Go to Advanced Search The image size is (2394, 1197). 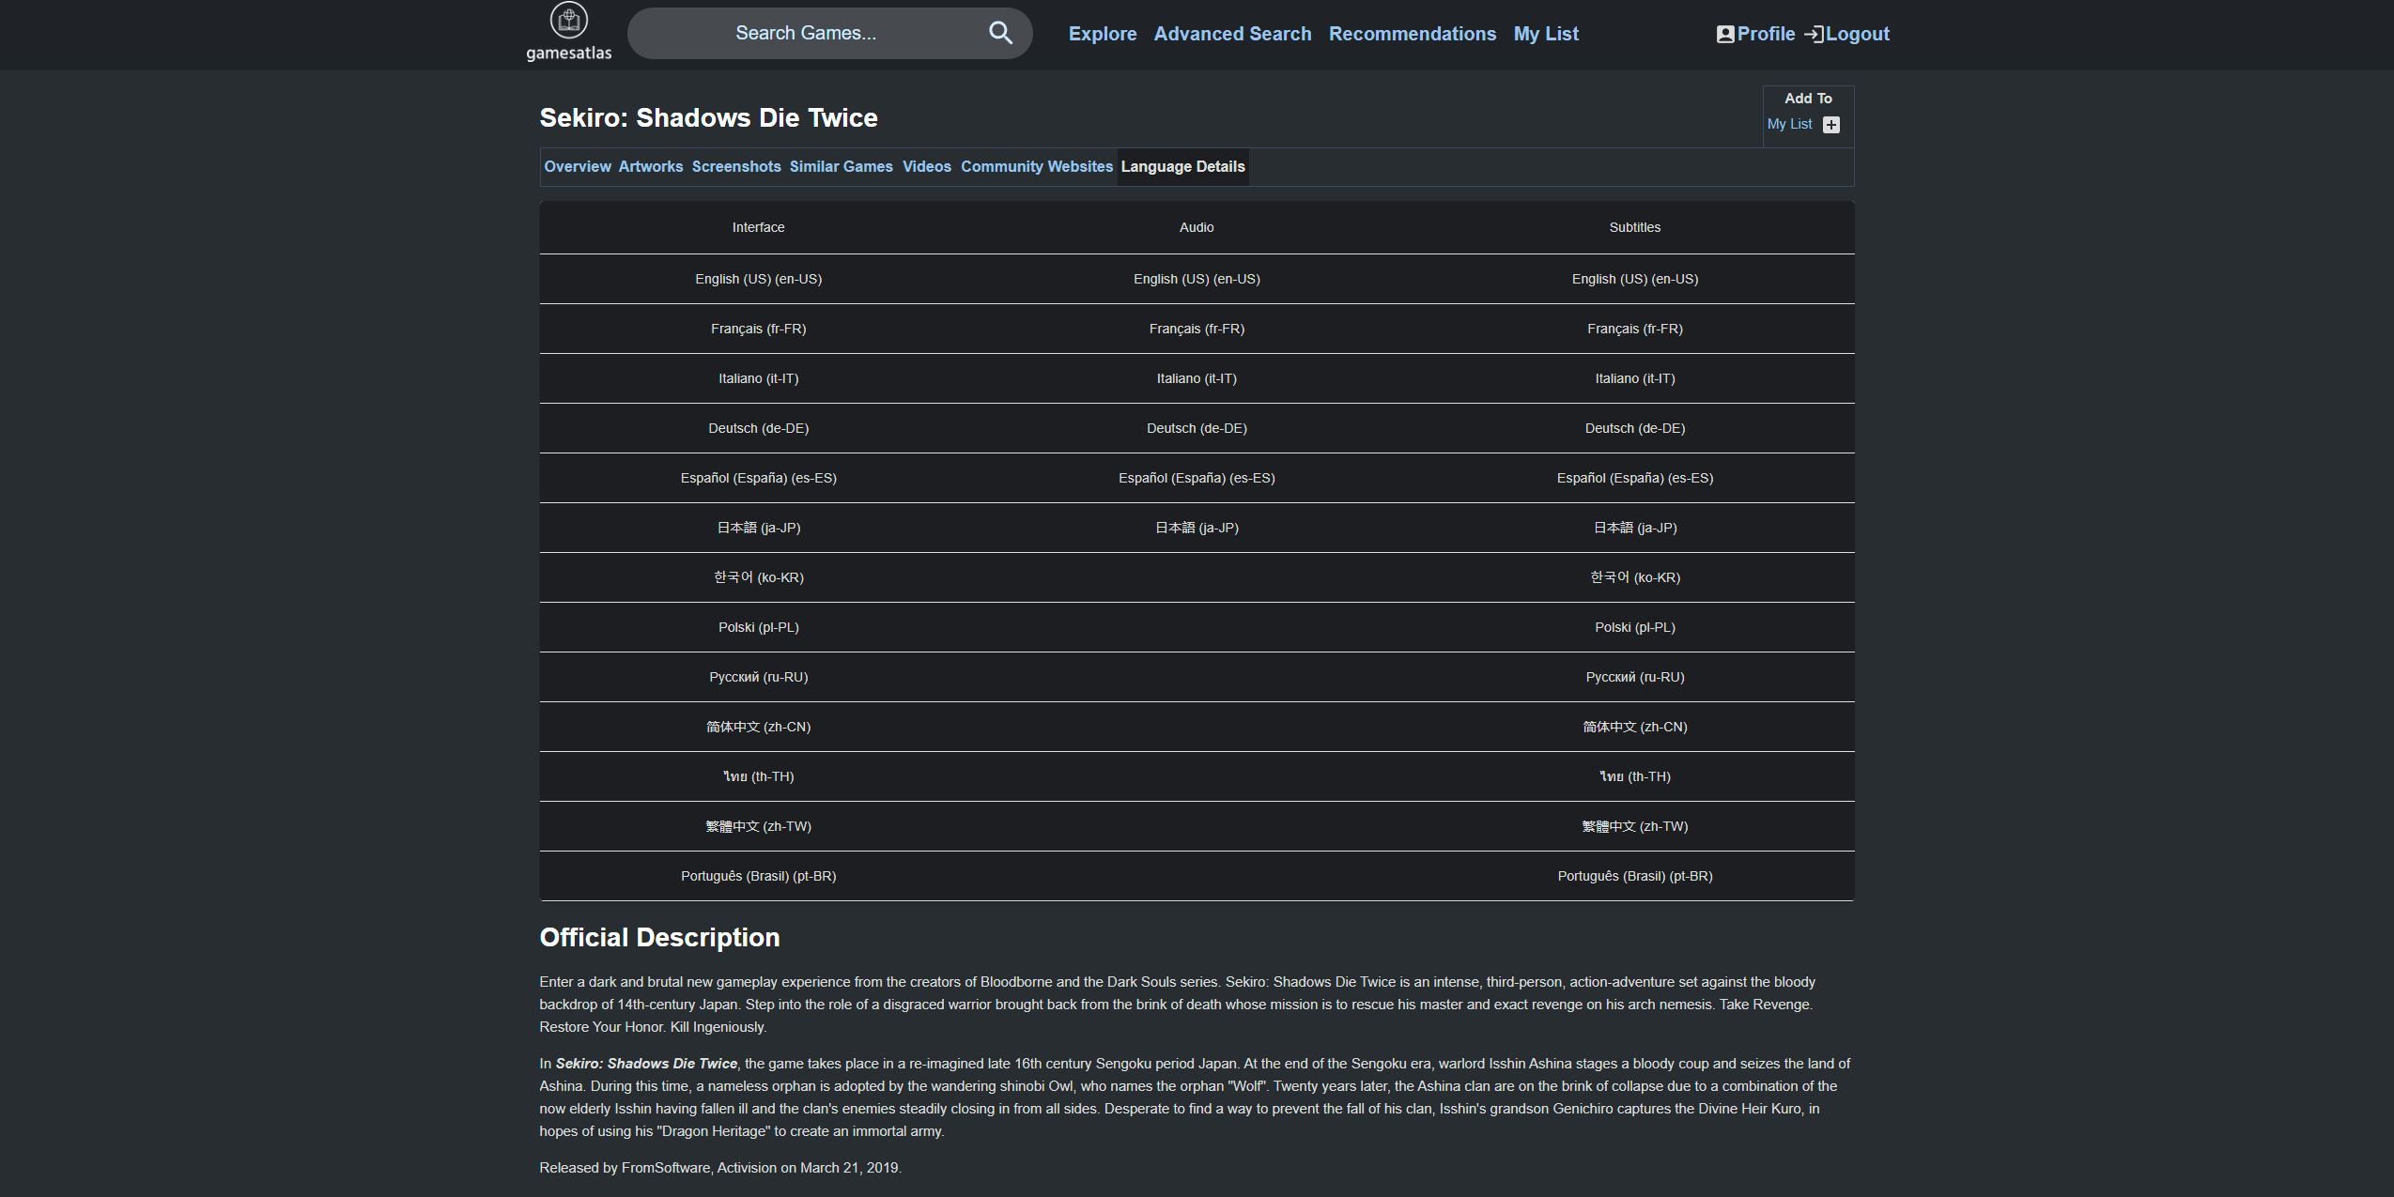pos(1231,34)
